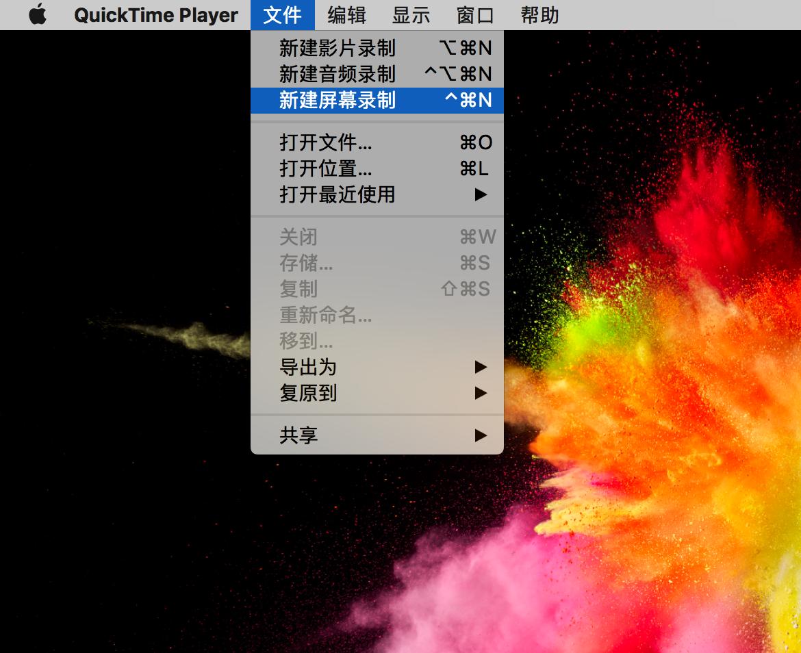Open the 共享 submenu
The image size is (801, 653).
[297, 435]
